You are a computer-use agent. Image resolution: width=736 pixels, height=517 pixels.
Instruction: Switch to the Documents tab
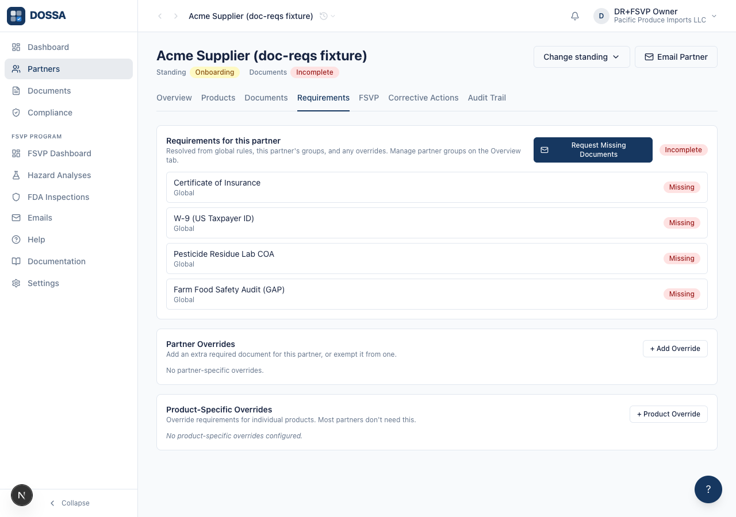[x=266, y=98]
